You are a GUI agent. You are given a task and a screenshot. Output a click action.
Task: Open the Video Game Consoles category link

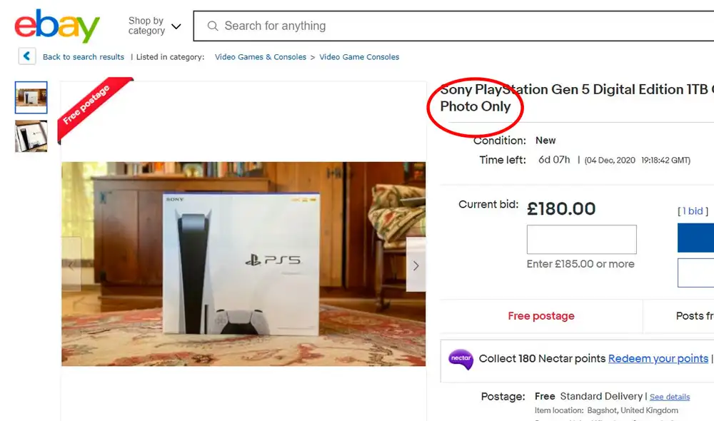click(359, 56)
